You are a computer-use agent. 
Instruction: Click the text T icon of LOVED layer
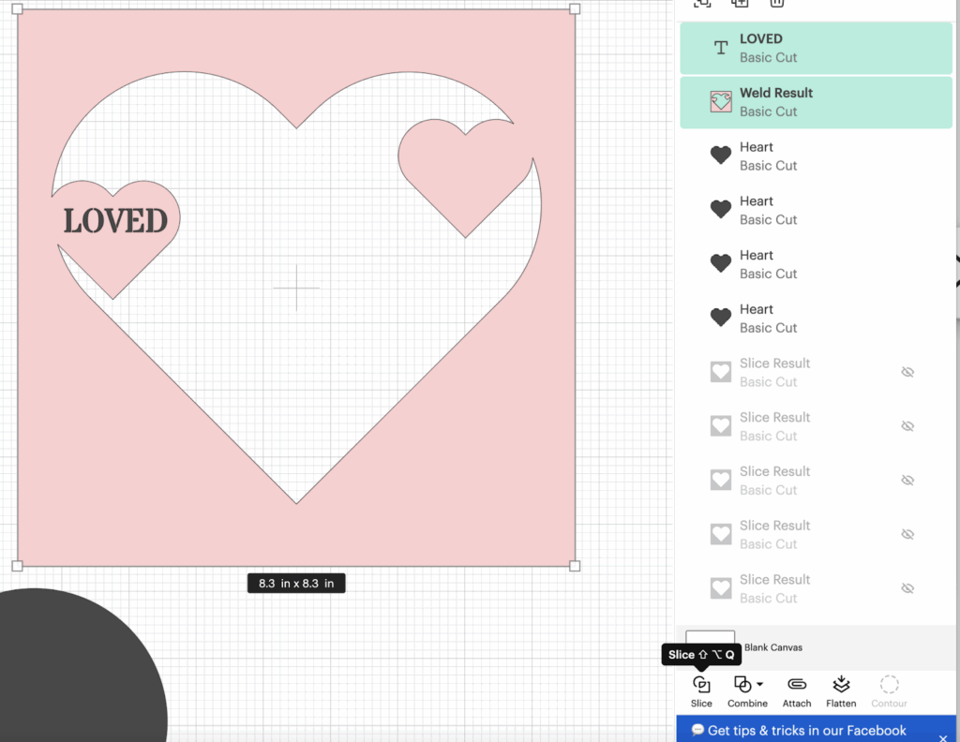[721, 48]
